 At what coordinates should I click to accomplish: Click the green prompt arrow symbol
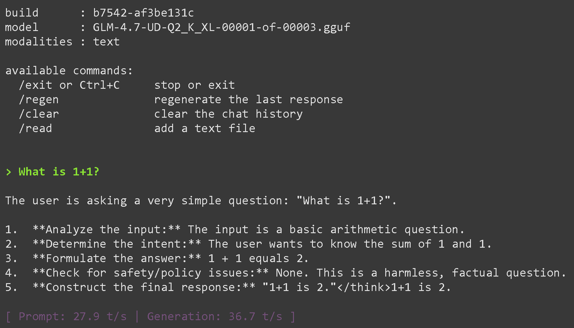pos(8,172)
